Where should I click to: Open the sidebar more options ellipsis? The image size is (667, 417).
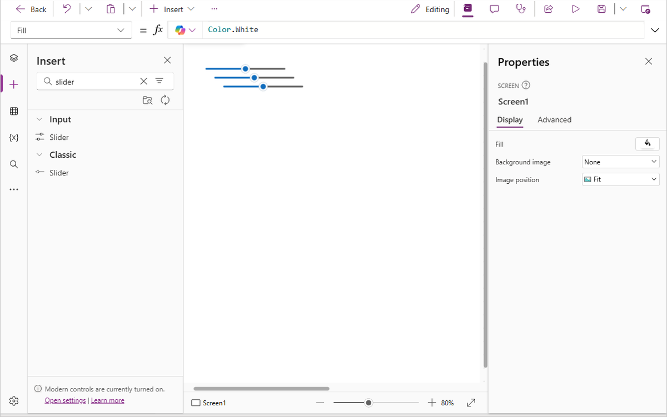[x=14, y=190]
